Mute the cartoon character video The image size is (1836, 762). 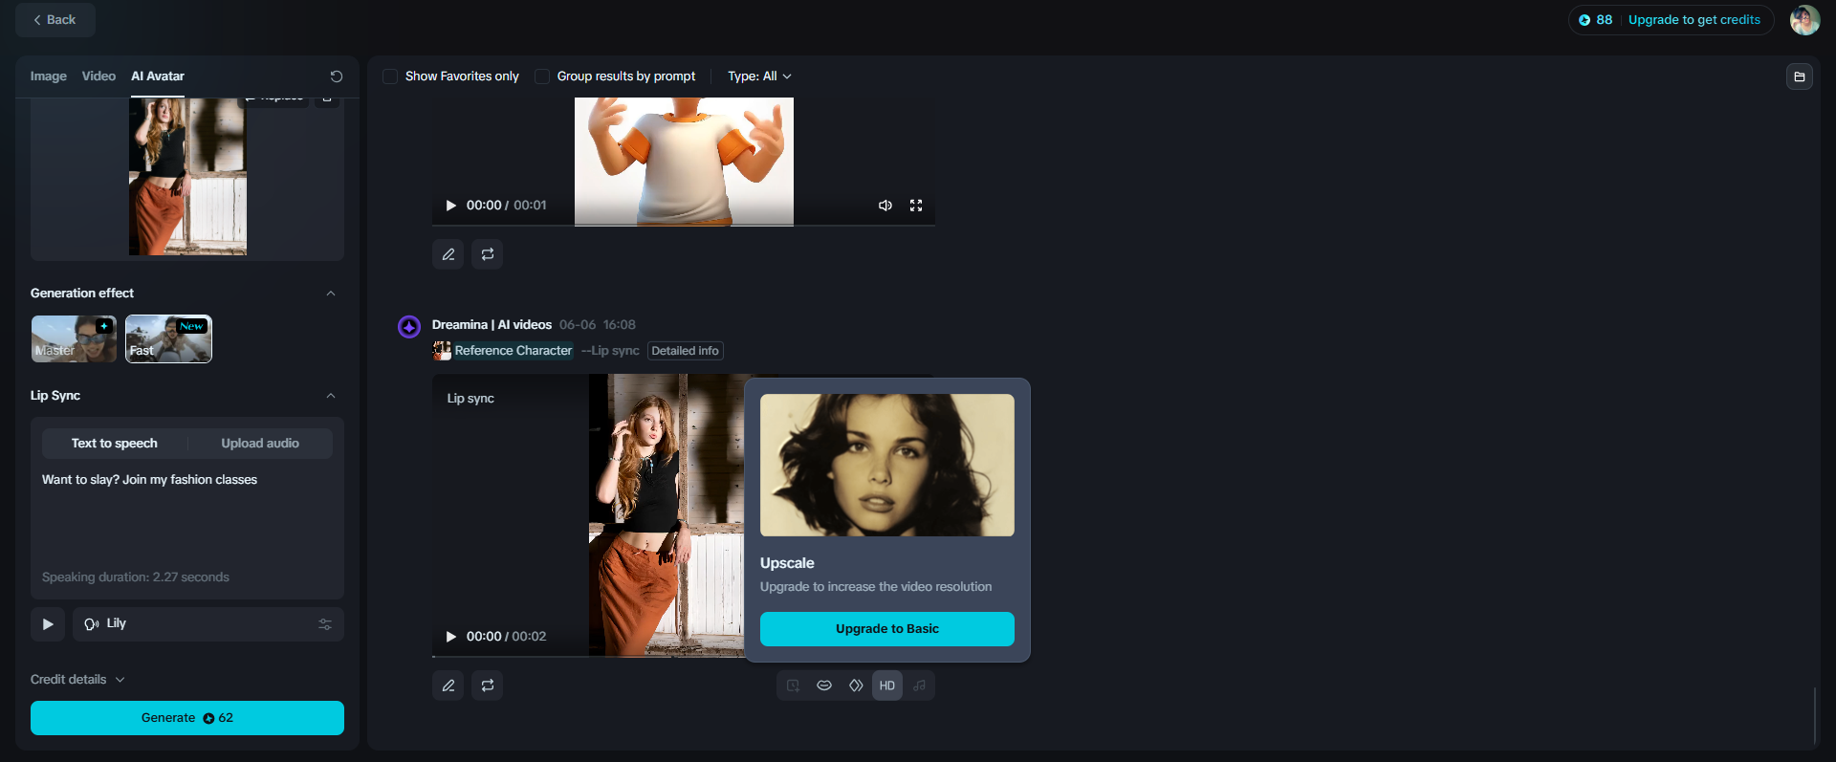tap(885, 206)
